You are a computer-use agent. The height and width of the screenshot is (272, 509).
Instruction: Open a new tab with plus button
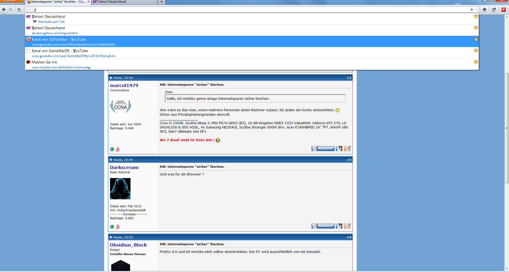tap(161, 2)
